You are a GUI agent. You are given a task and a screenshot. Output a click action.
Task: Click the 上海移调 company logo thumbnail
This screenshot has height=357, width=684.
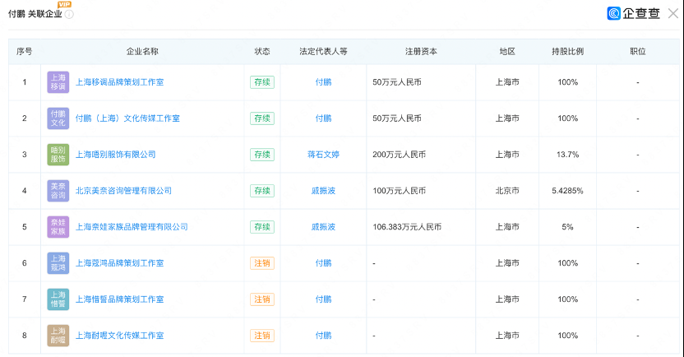pyautogui.click(x=58, y=82)
